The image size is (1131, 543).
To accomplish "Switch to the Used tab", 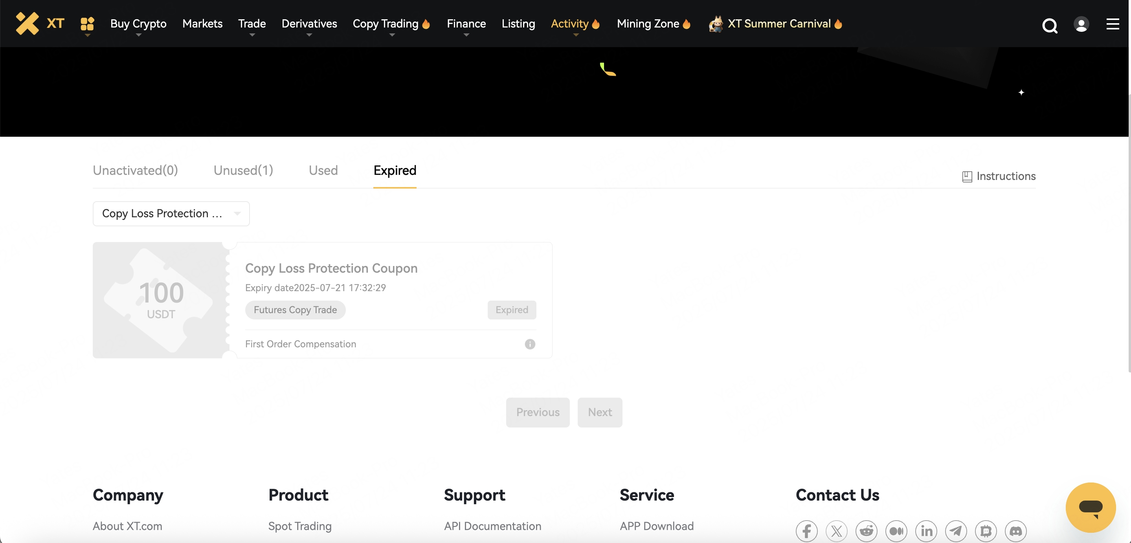I will pos(323,170).
